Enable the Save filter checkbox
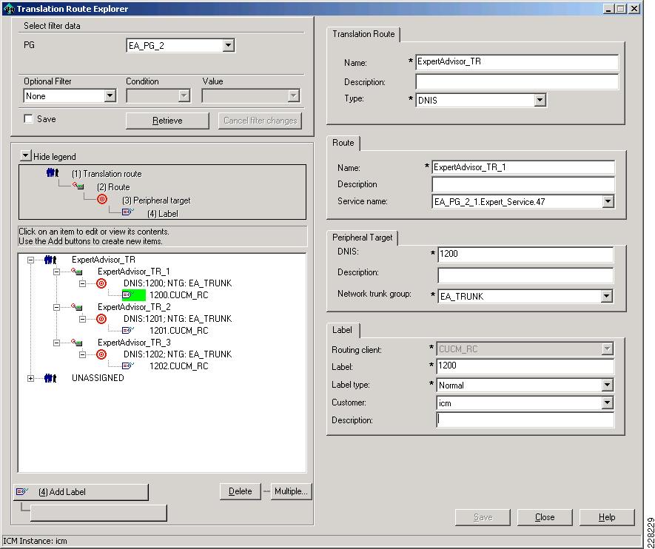This screenshot has width=655, height=549. [x=28, y=119]
